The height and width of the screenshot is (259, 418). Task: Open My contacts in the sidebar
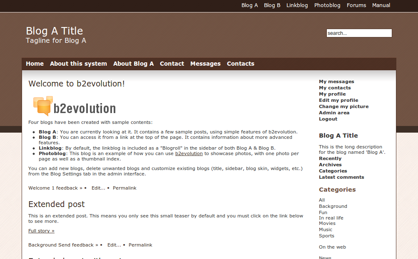tap(335, 88)
